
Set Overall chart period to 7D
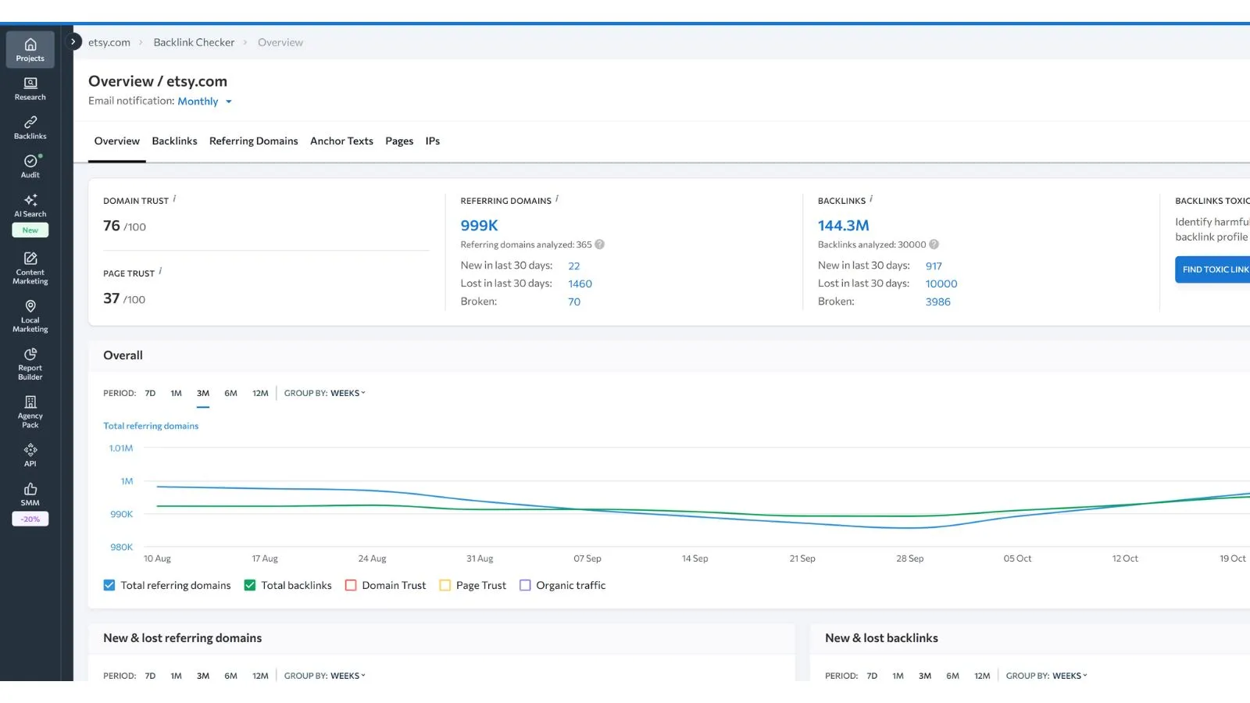(150, 393)
